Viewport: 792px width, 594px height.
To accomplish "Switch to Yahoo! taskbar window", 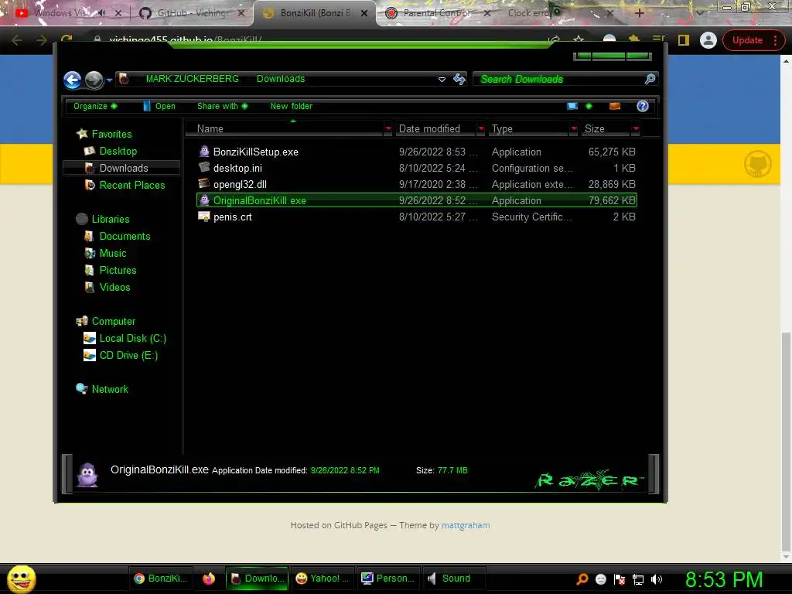I will [x=322, y=579].
